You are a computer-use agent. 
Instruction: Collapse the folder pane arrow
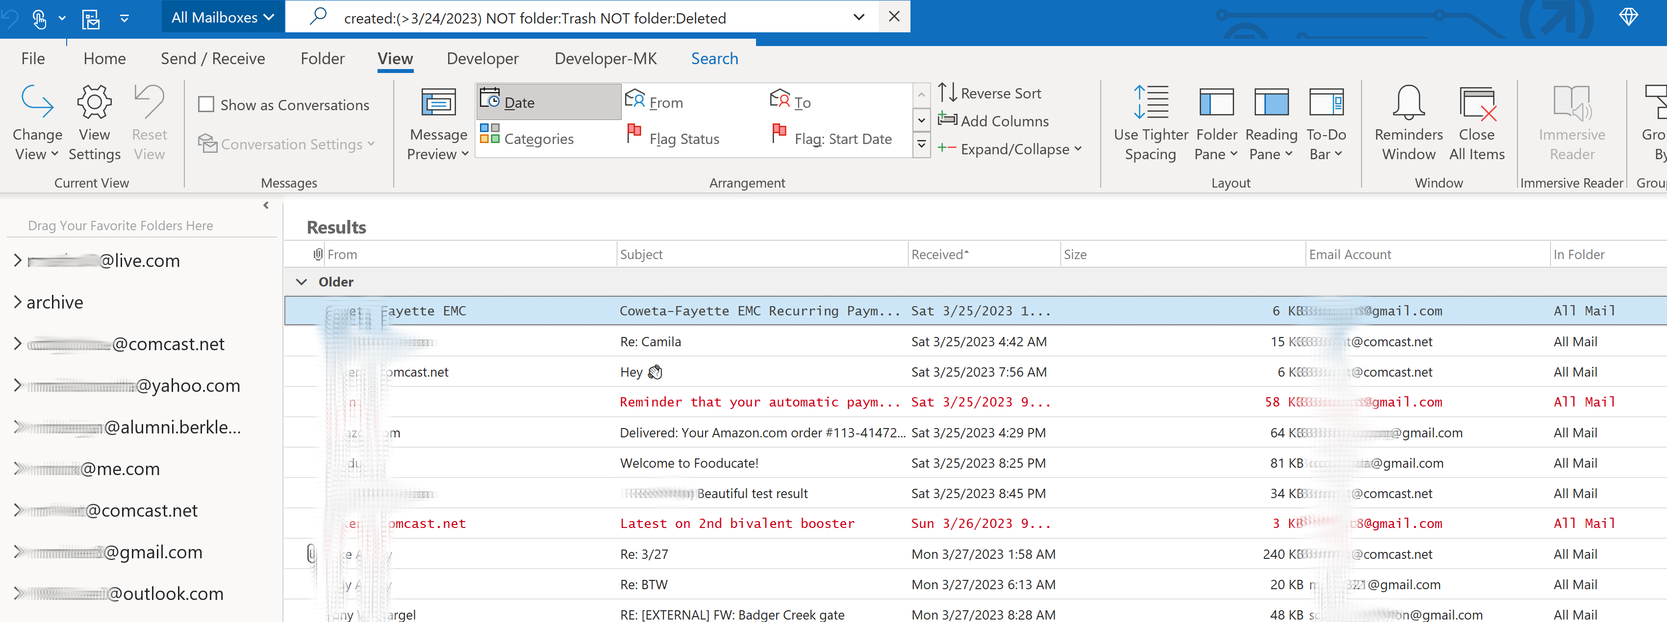pyautogui.click(x=266, y=205)
